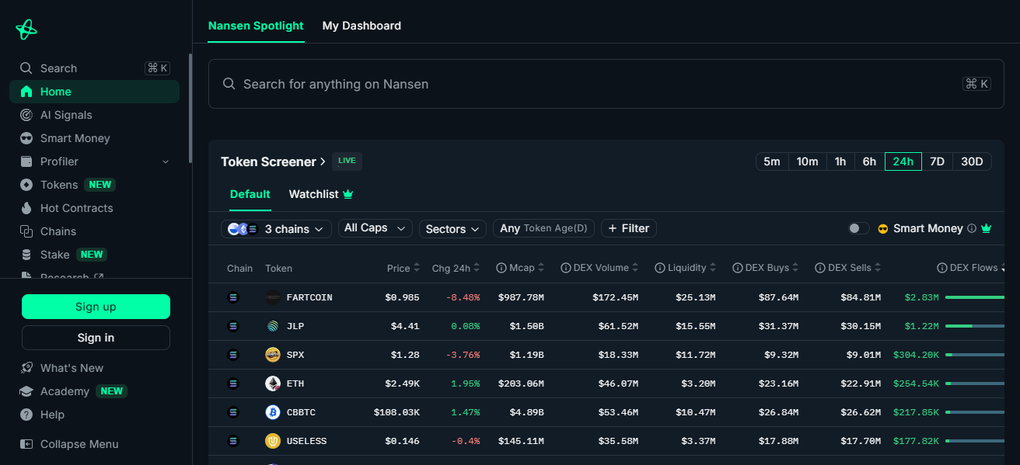Image resolution: width=1020 pixels, height=465 pixels.
Task: Toggle the Smart Money switch
Action: tap(859, 228)
